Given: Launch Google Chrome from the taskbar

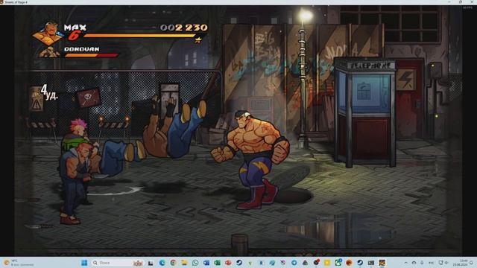Looking at the screenshot, I should pyautogui.click(x=173, y=263).
